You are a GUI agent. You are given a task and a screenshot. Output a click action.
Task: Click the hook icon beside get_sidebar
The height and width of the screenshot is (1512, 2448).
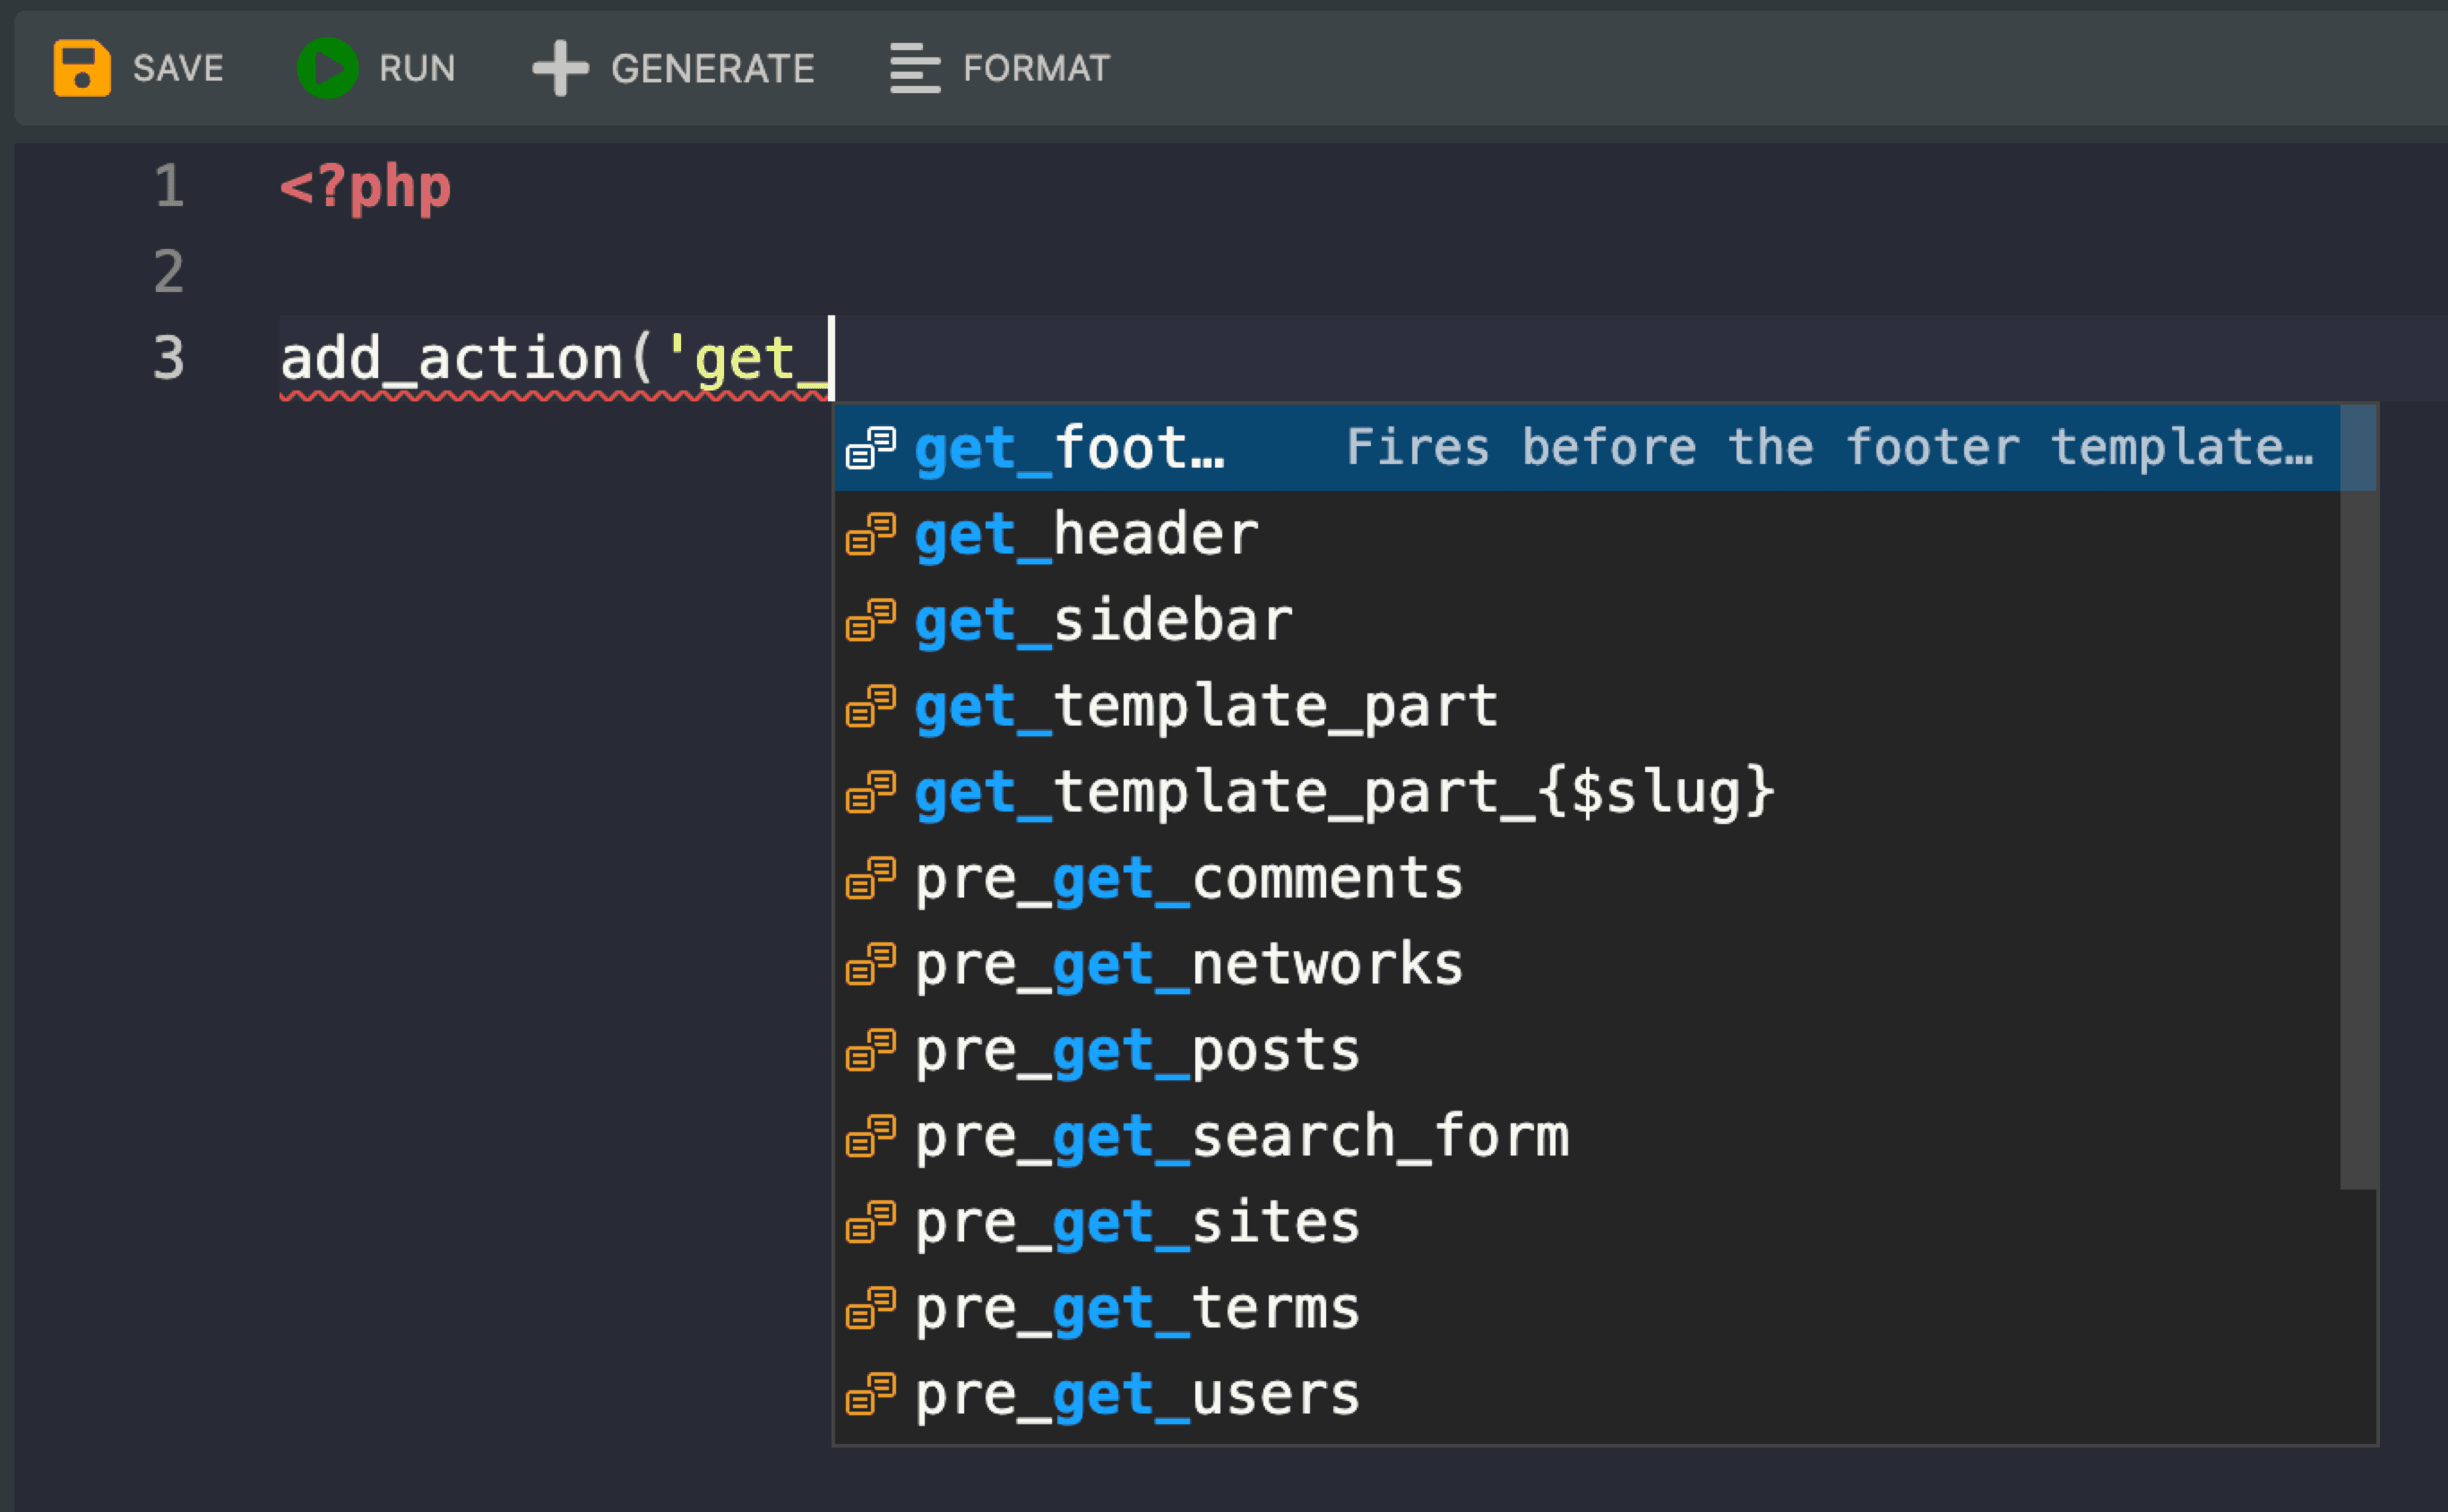pyautogui.click(x=870, y=620)
